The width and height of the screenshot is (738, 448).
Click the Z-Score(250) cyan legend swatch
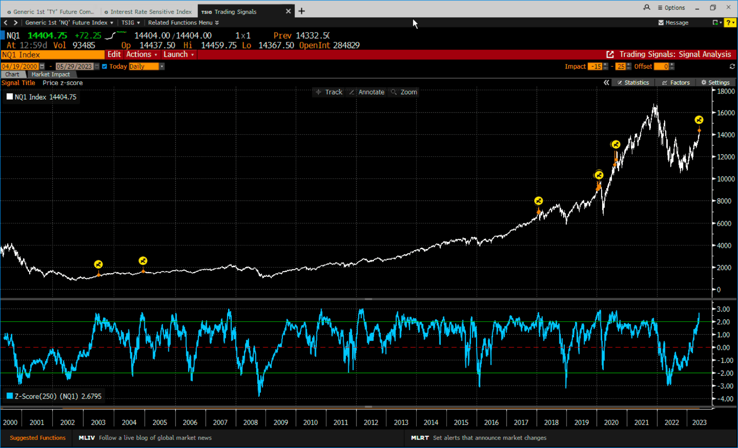10,396
